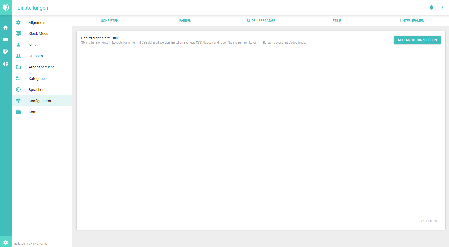Image resolution: width=449 pixels, height=247 pixels.
Task: Select the Unternehmen tab
Action: 412,21
